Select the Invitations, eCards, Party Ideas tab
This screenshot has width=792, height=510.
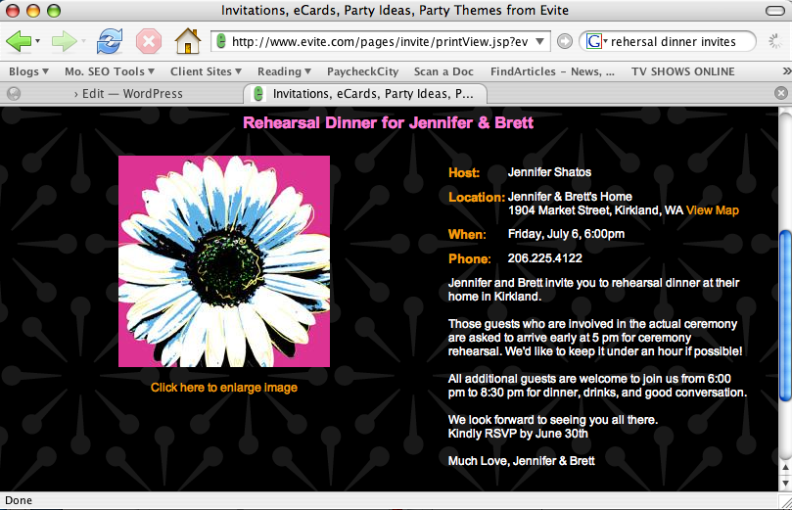click(372, 94)
